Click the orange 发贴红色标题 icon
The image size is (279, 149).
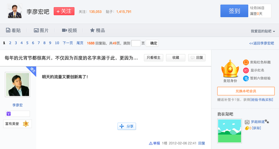pyautogui.click(x=246, y=62)
